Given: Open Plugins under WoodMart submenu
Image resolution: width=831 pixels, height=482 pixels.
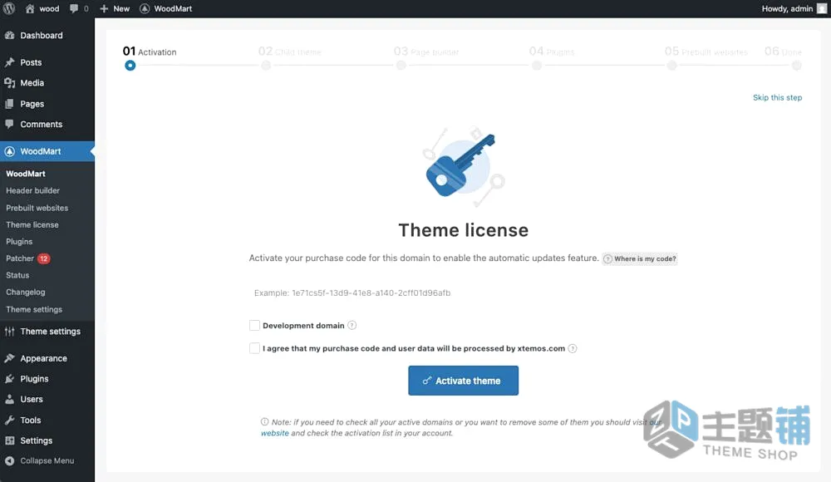Looking at the screenshot, I should coord(19,241).
